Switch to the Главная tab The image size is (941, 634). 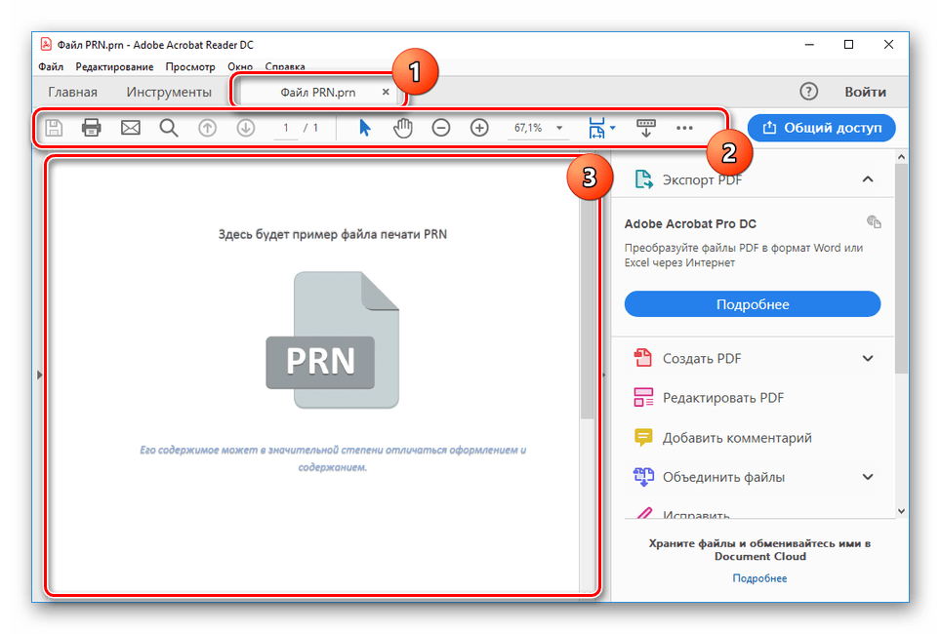click(72, 92)
